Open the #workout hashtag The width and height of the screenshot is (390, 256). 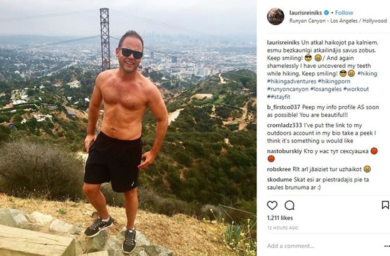point(356,89)
